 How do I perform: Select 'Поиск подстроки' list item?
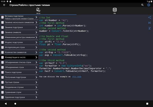(19, 73)
